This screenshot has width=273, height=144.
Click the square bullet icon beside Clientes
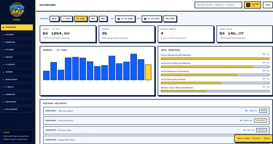pyautogui.click(x=3, y=65)
